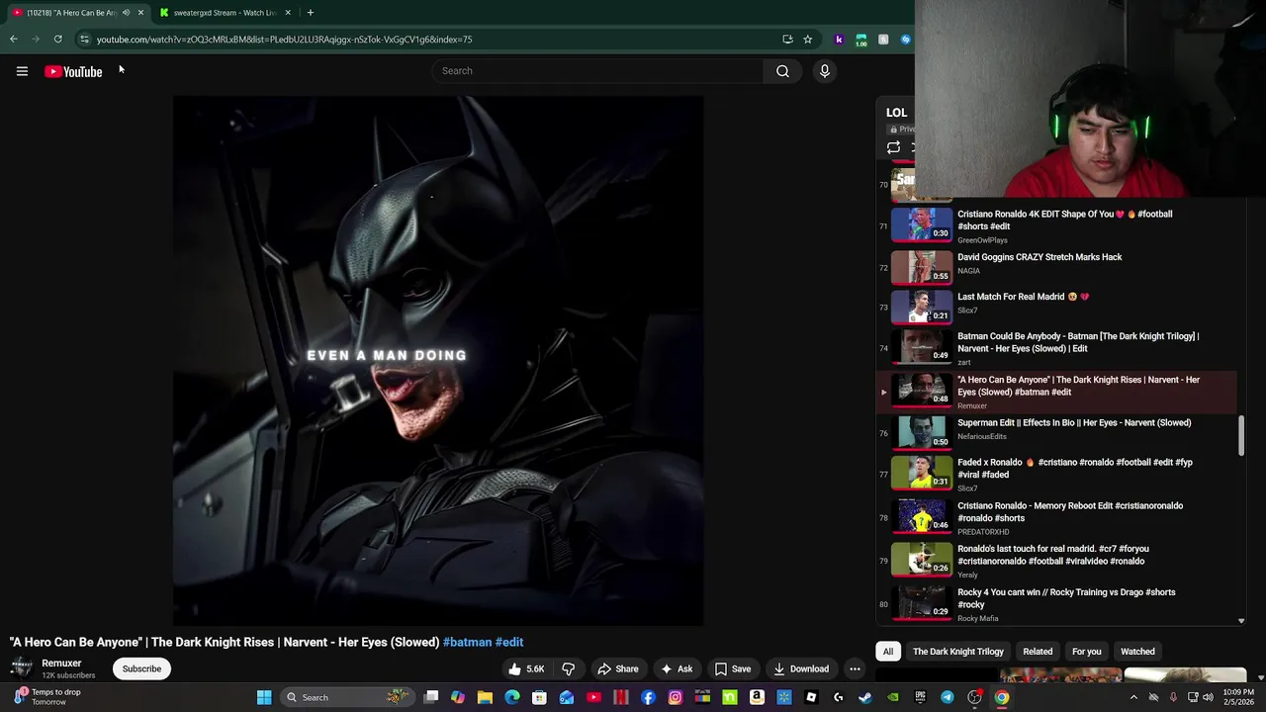Open File Explorer from taskbar
1266x712 pixels.
coord(485,698)
